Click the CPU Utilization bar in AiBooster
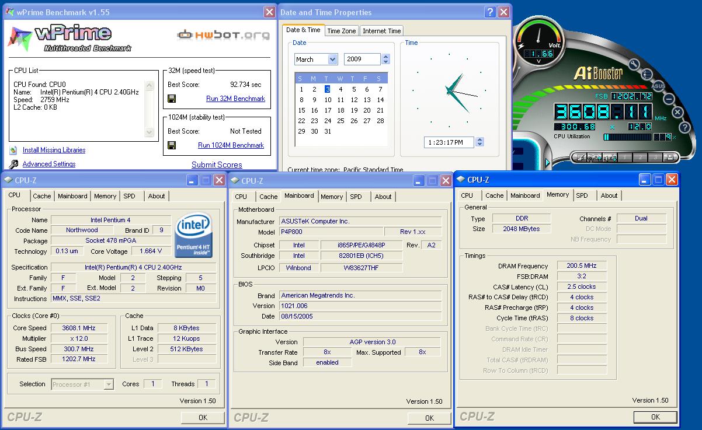This screenshot has height=430, width=702. coord(628,137)
